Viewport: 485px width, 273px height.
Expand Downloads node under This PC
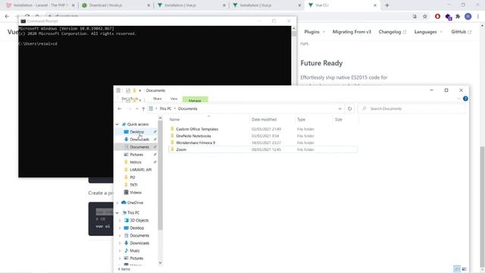pos(120,243)
